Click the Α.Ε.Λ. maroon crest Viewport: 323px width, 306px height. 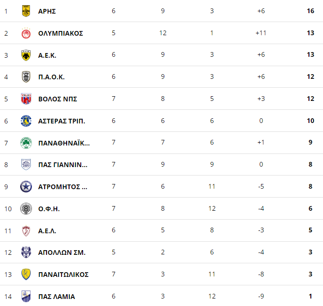coord(26,230)
